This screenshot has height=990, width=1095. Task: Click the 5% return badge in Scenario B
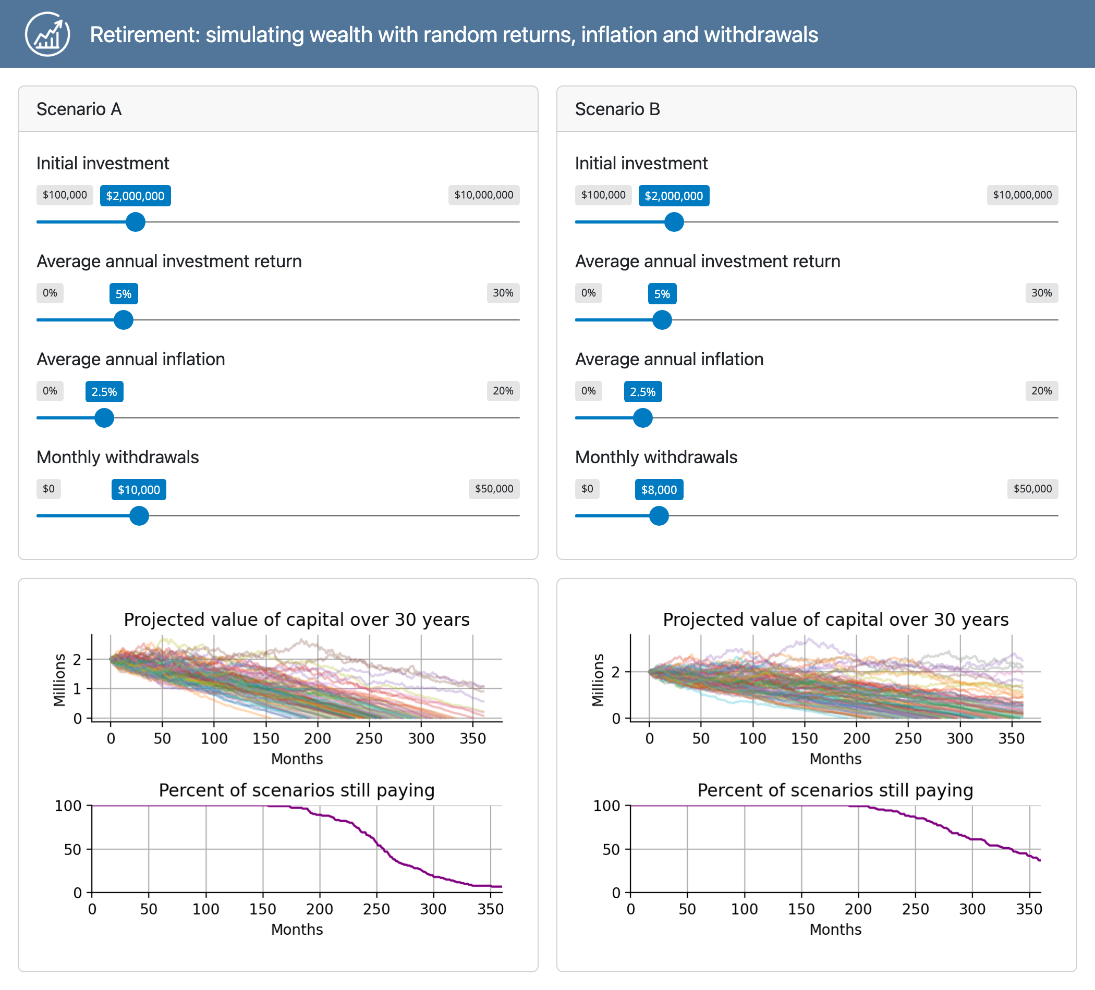pos(663,293)
